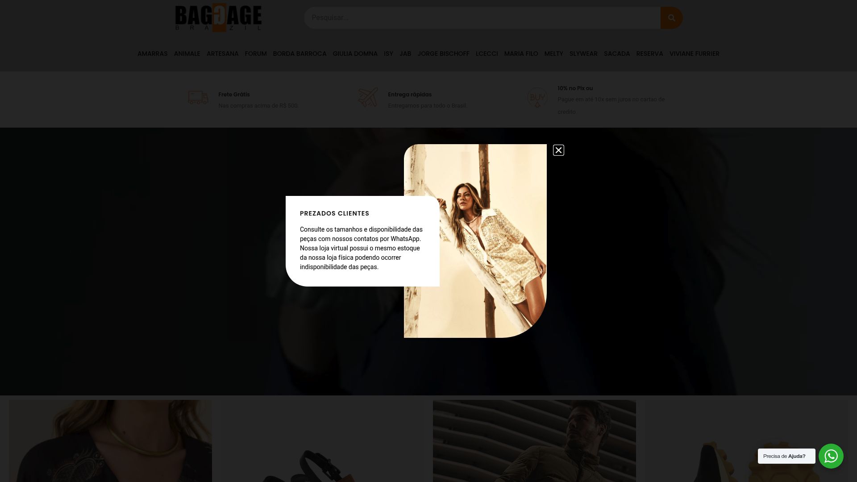Go to MARIA FILO collection
This screenshot has height=482, width=857.
521,54
